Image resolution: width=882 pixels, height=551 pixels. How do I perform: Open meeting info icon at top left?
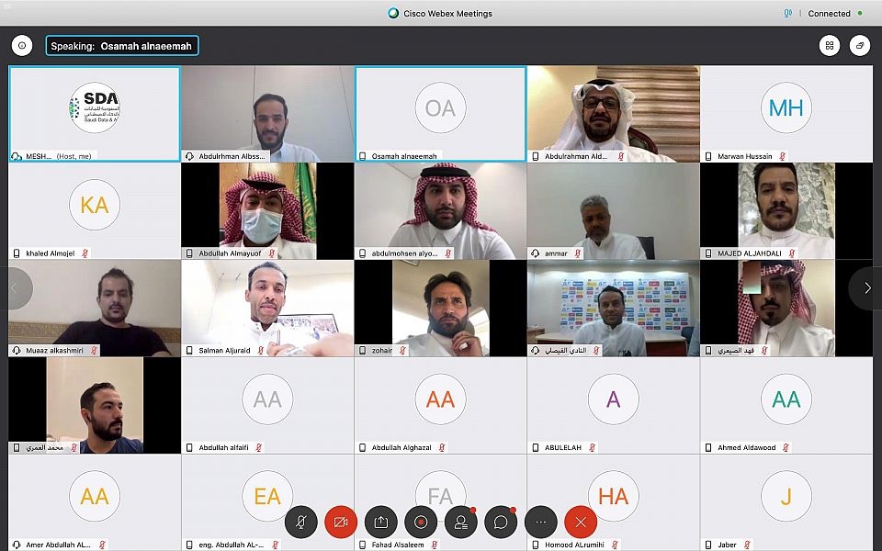(22, 46)
